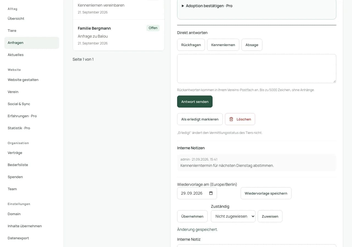
Task: Open Social & Sync in the sidebar
Action: point(32,104)
